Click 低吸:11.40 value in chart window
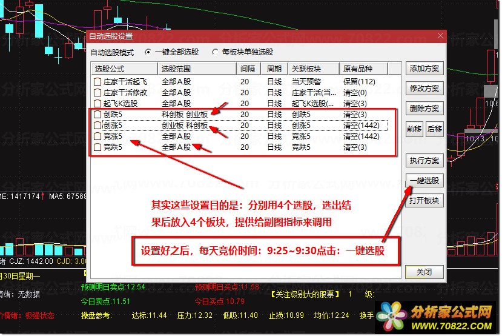The width and height of the screenshot is (502, 336). (240, 315)
